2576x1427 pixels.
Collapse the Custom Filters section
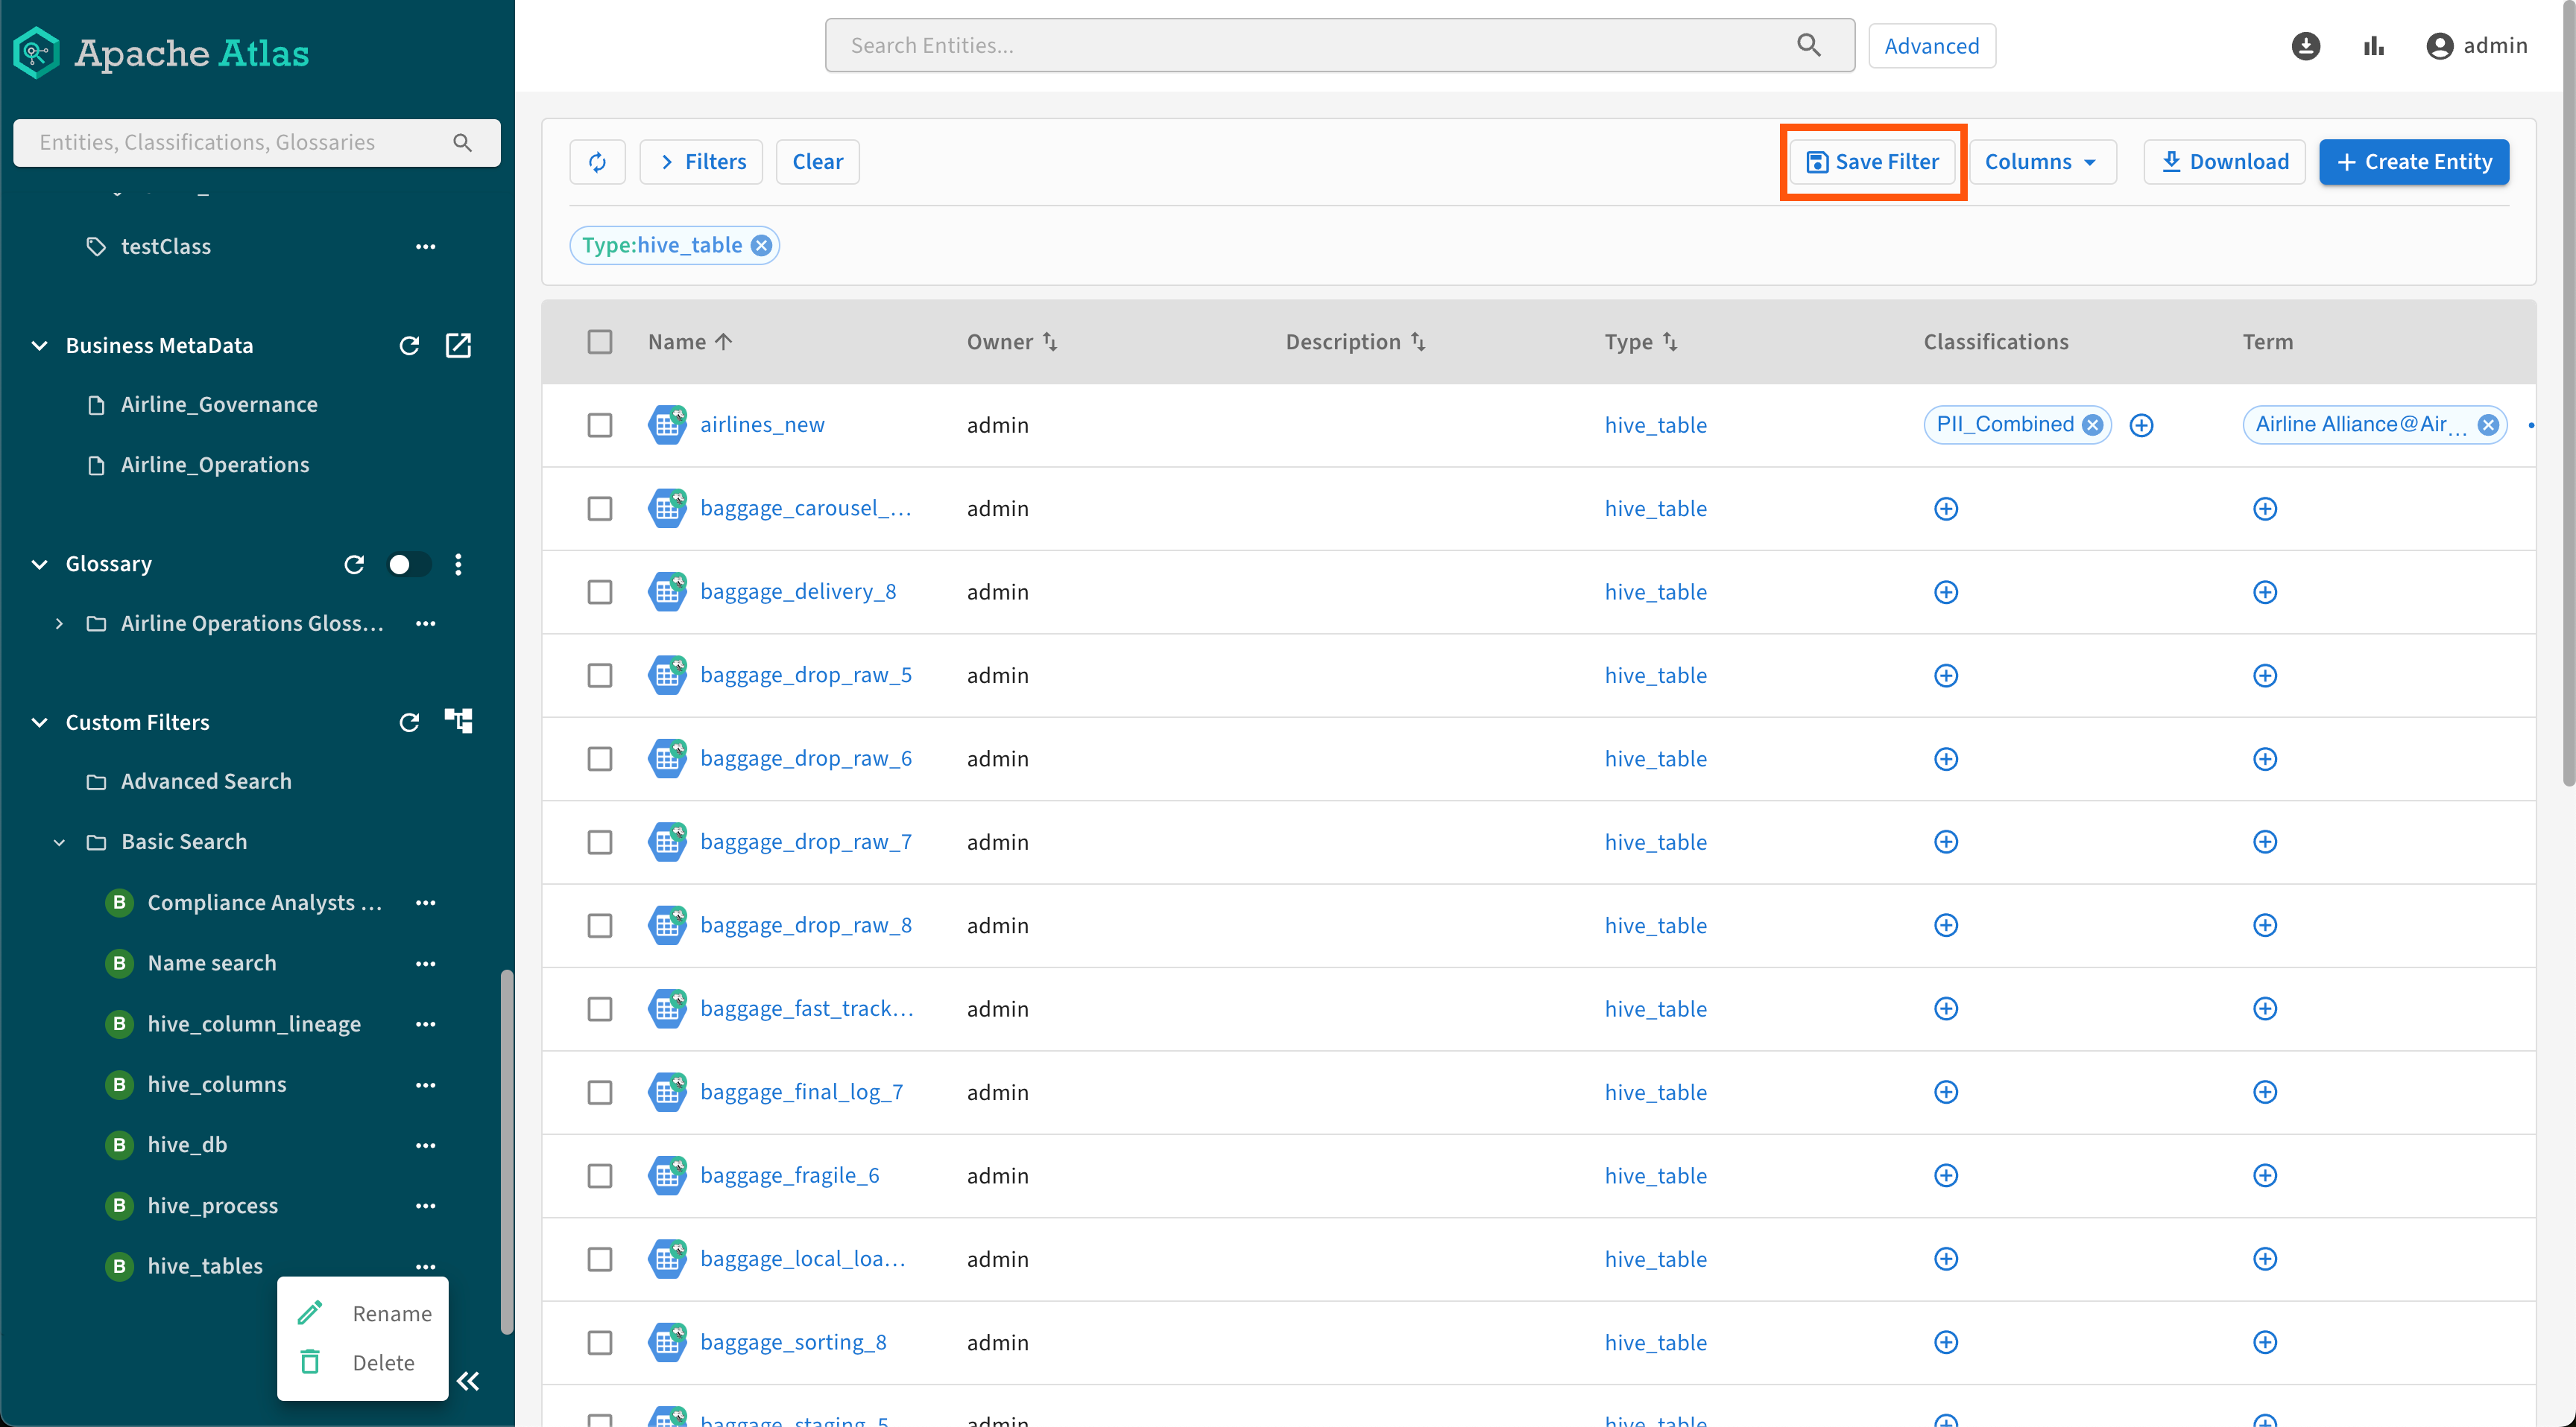[39, 722]
